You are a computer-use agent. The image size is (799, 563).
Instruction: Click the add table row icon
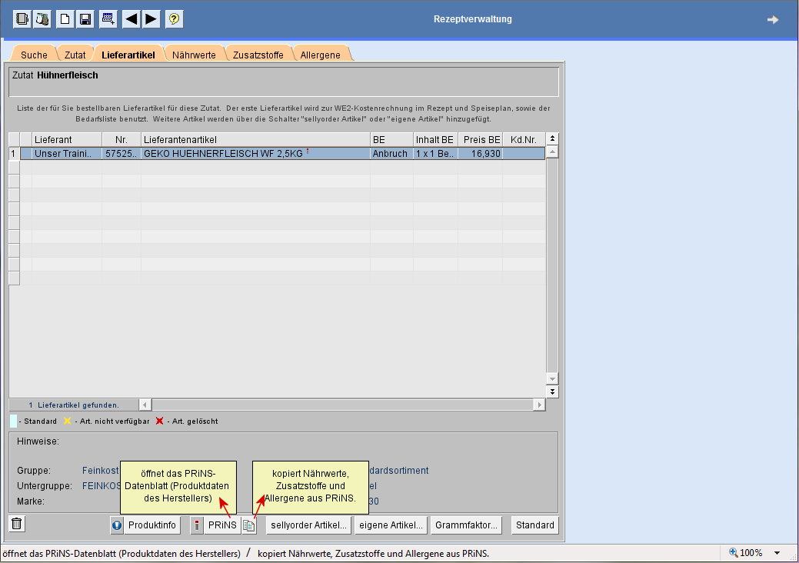108,19
